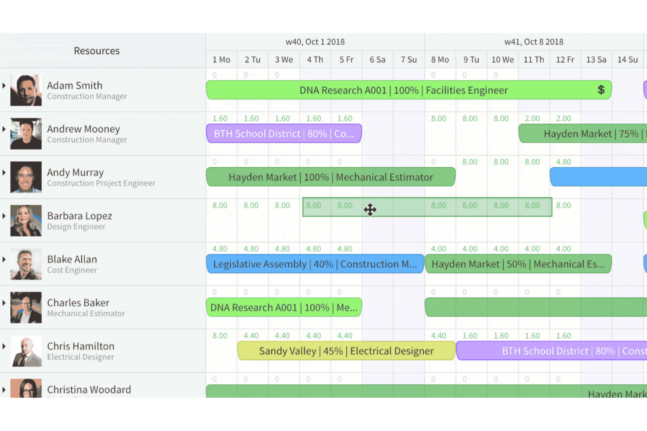Select Adam Smith's profile photo

tap(25, 90)
